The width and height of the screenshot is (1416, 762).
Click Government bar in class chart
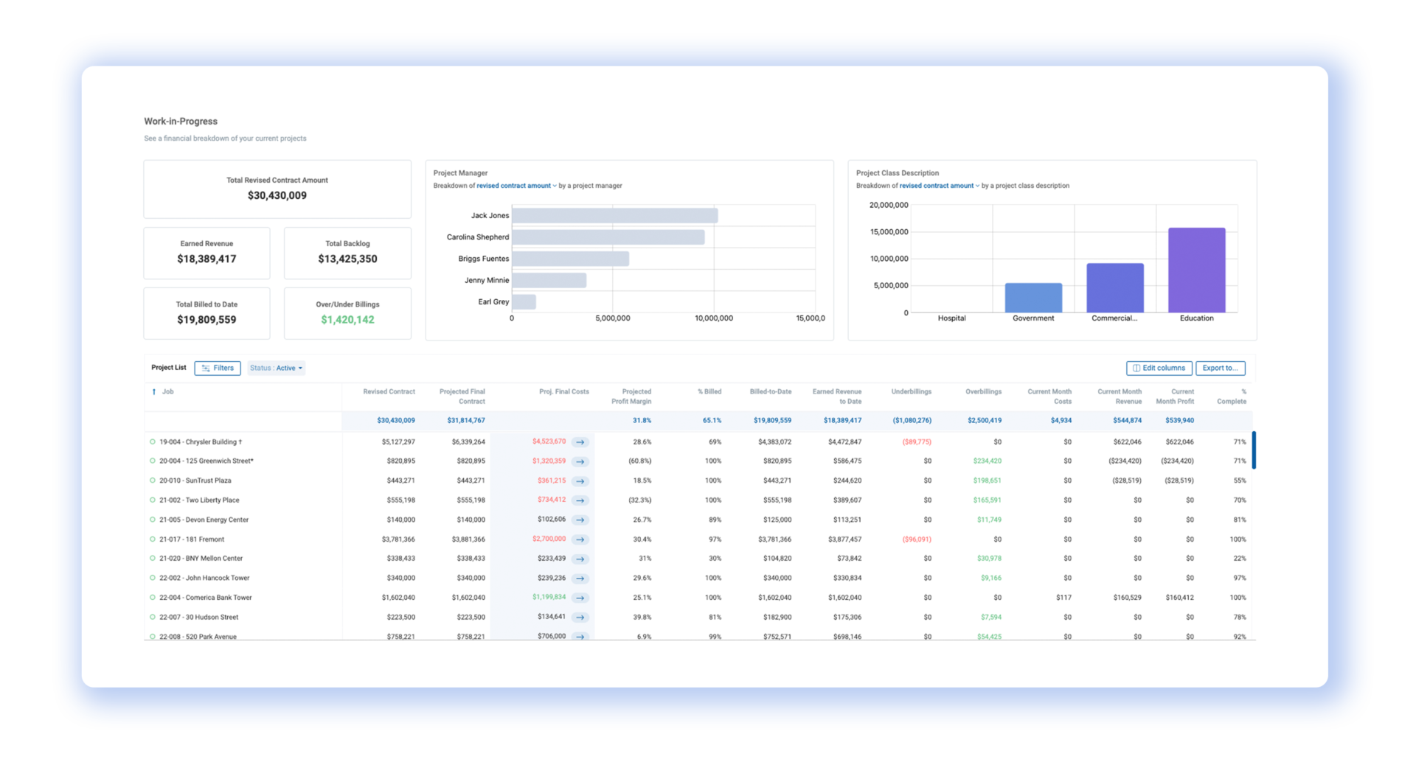point(1033,298)
